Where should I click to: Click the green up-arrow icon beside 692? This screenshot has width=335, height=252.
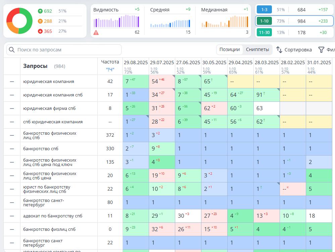(x=40, y=11)
